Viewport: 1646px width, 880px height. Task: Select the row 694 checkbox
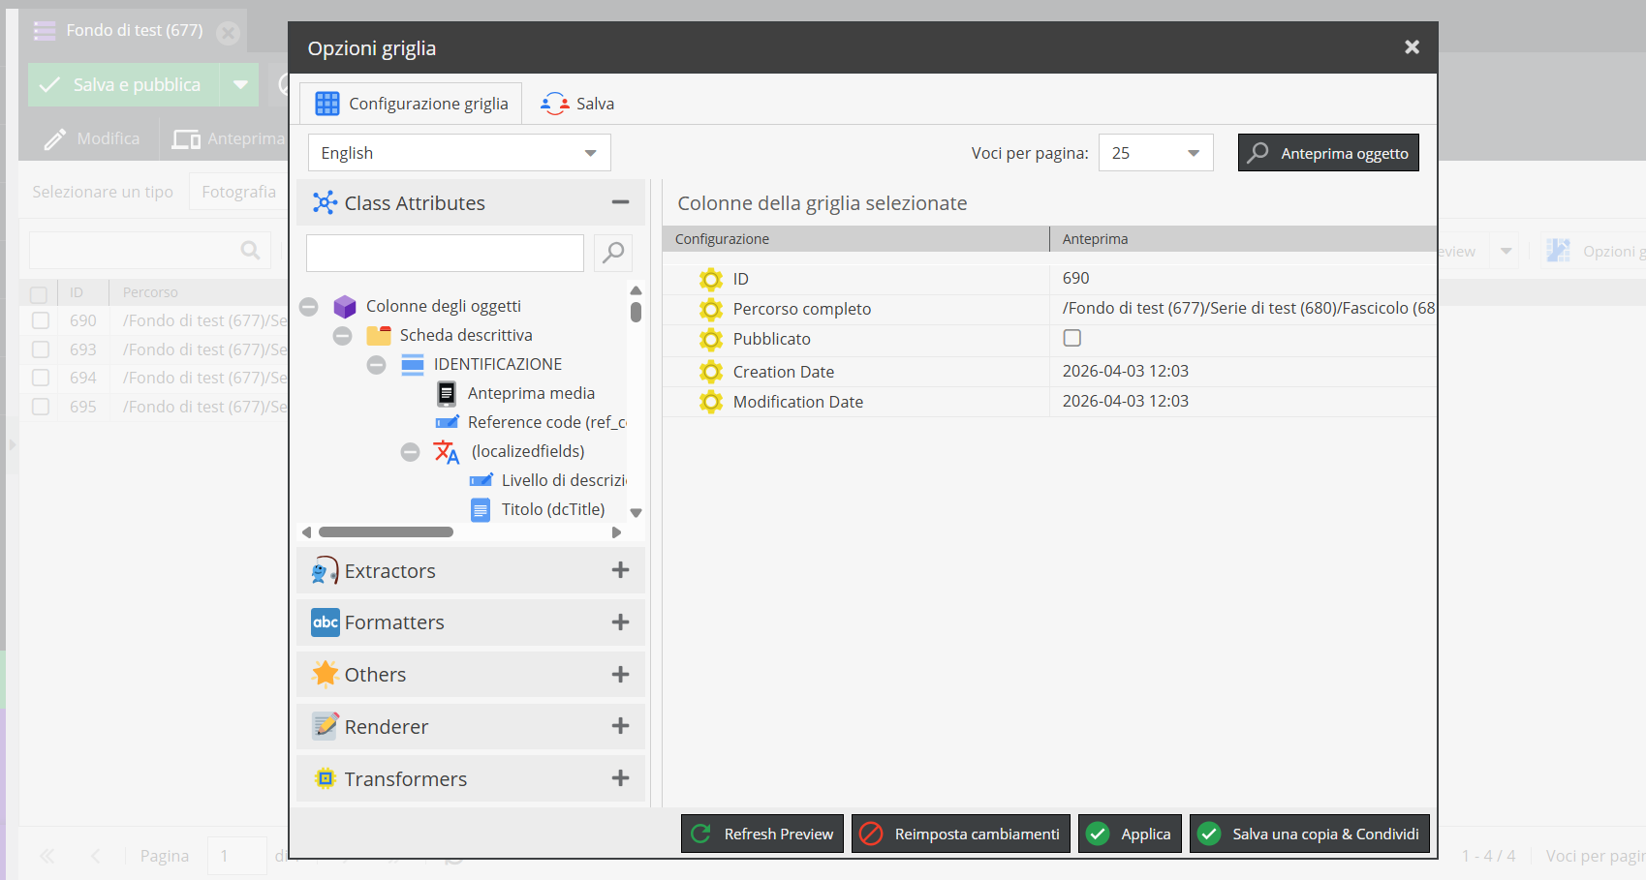tap(41, 379)
